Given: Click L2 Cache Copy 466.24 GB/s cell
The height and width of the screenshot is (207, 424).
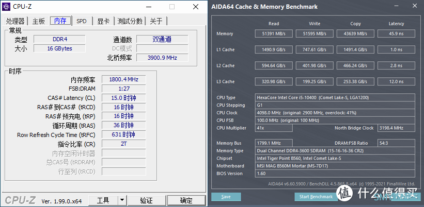Looking at the screenshot, I should (355, 65).
